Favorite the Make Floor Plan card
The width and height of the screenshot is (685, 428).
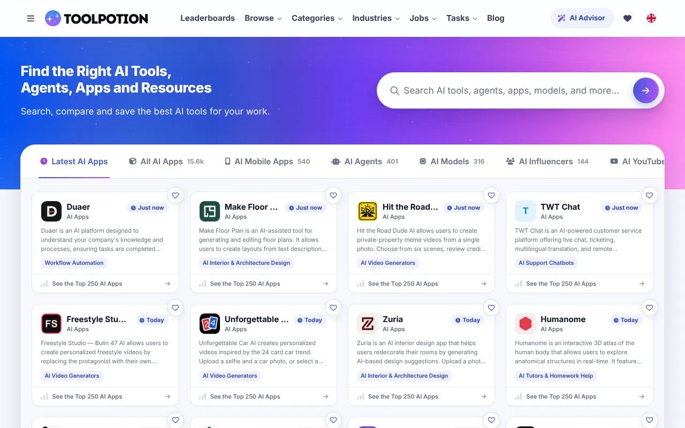coord(333,195)
